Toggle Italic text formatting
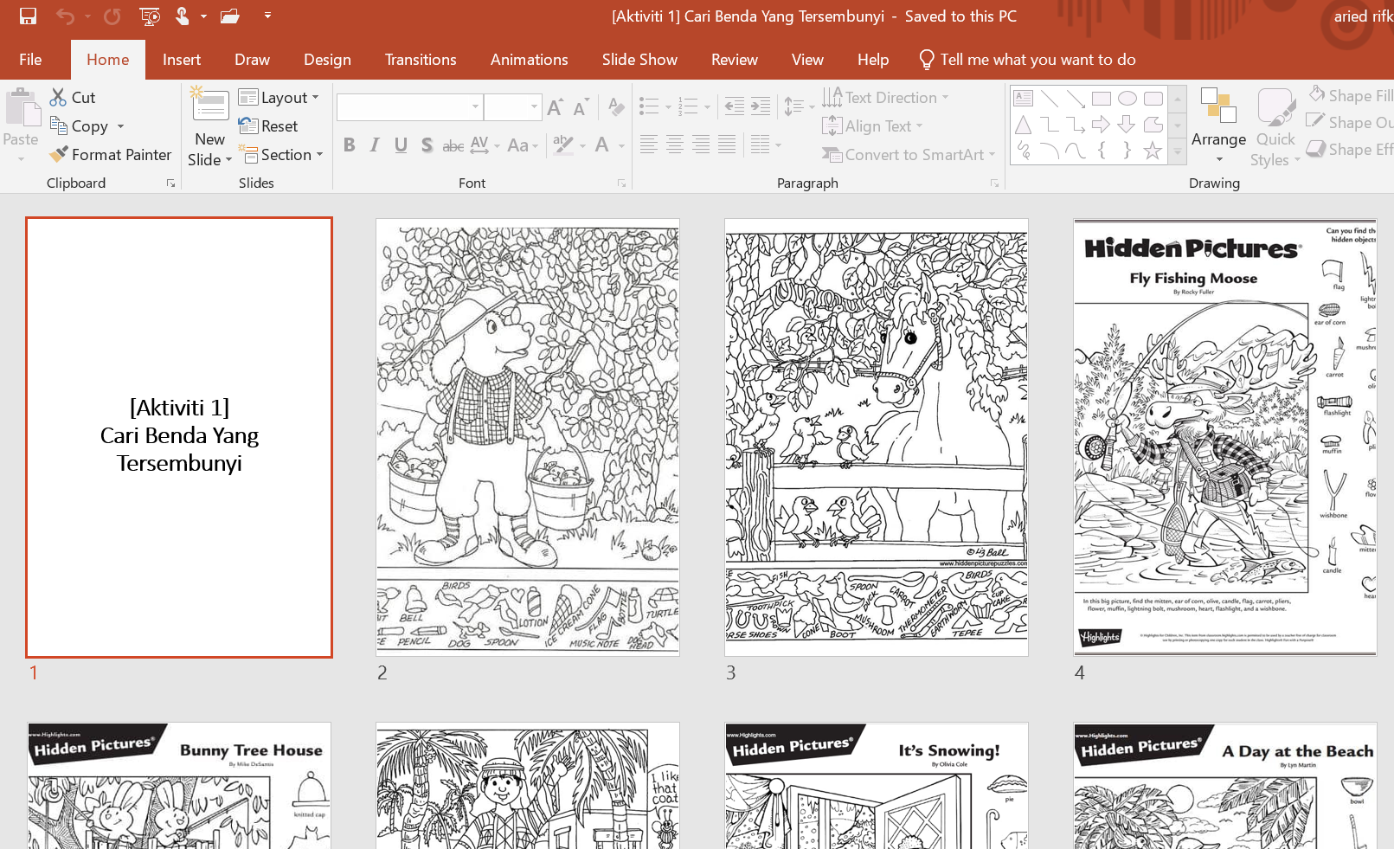 tap(375, 145)
